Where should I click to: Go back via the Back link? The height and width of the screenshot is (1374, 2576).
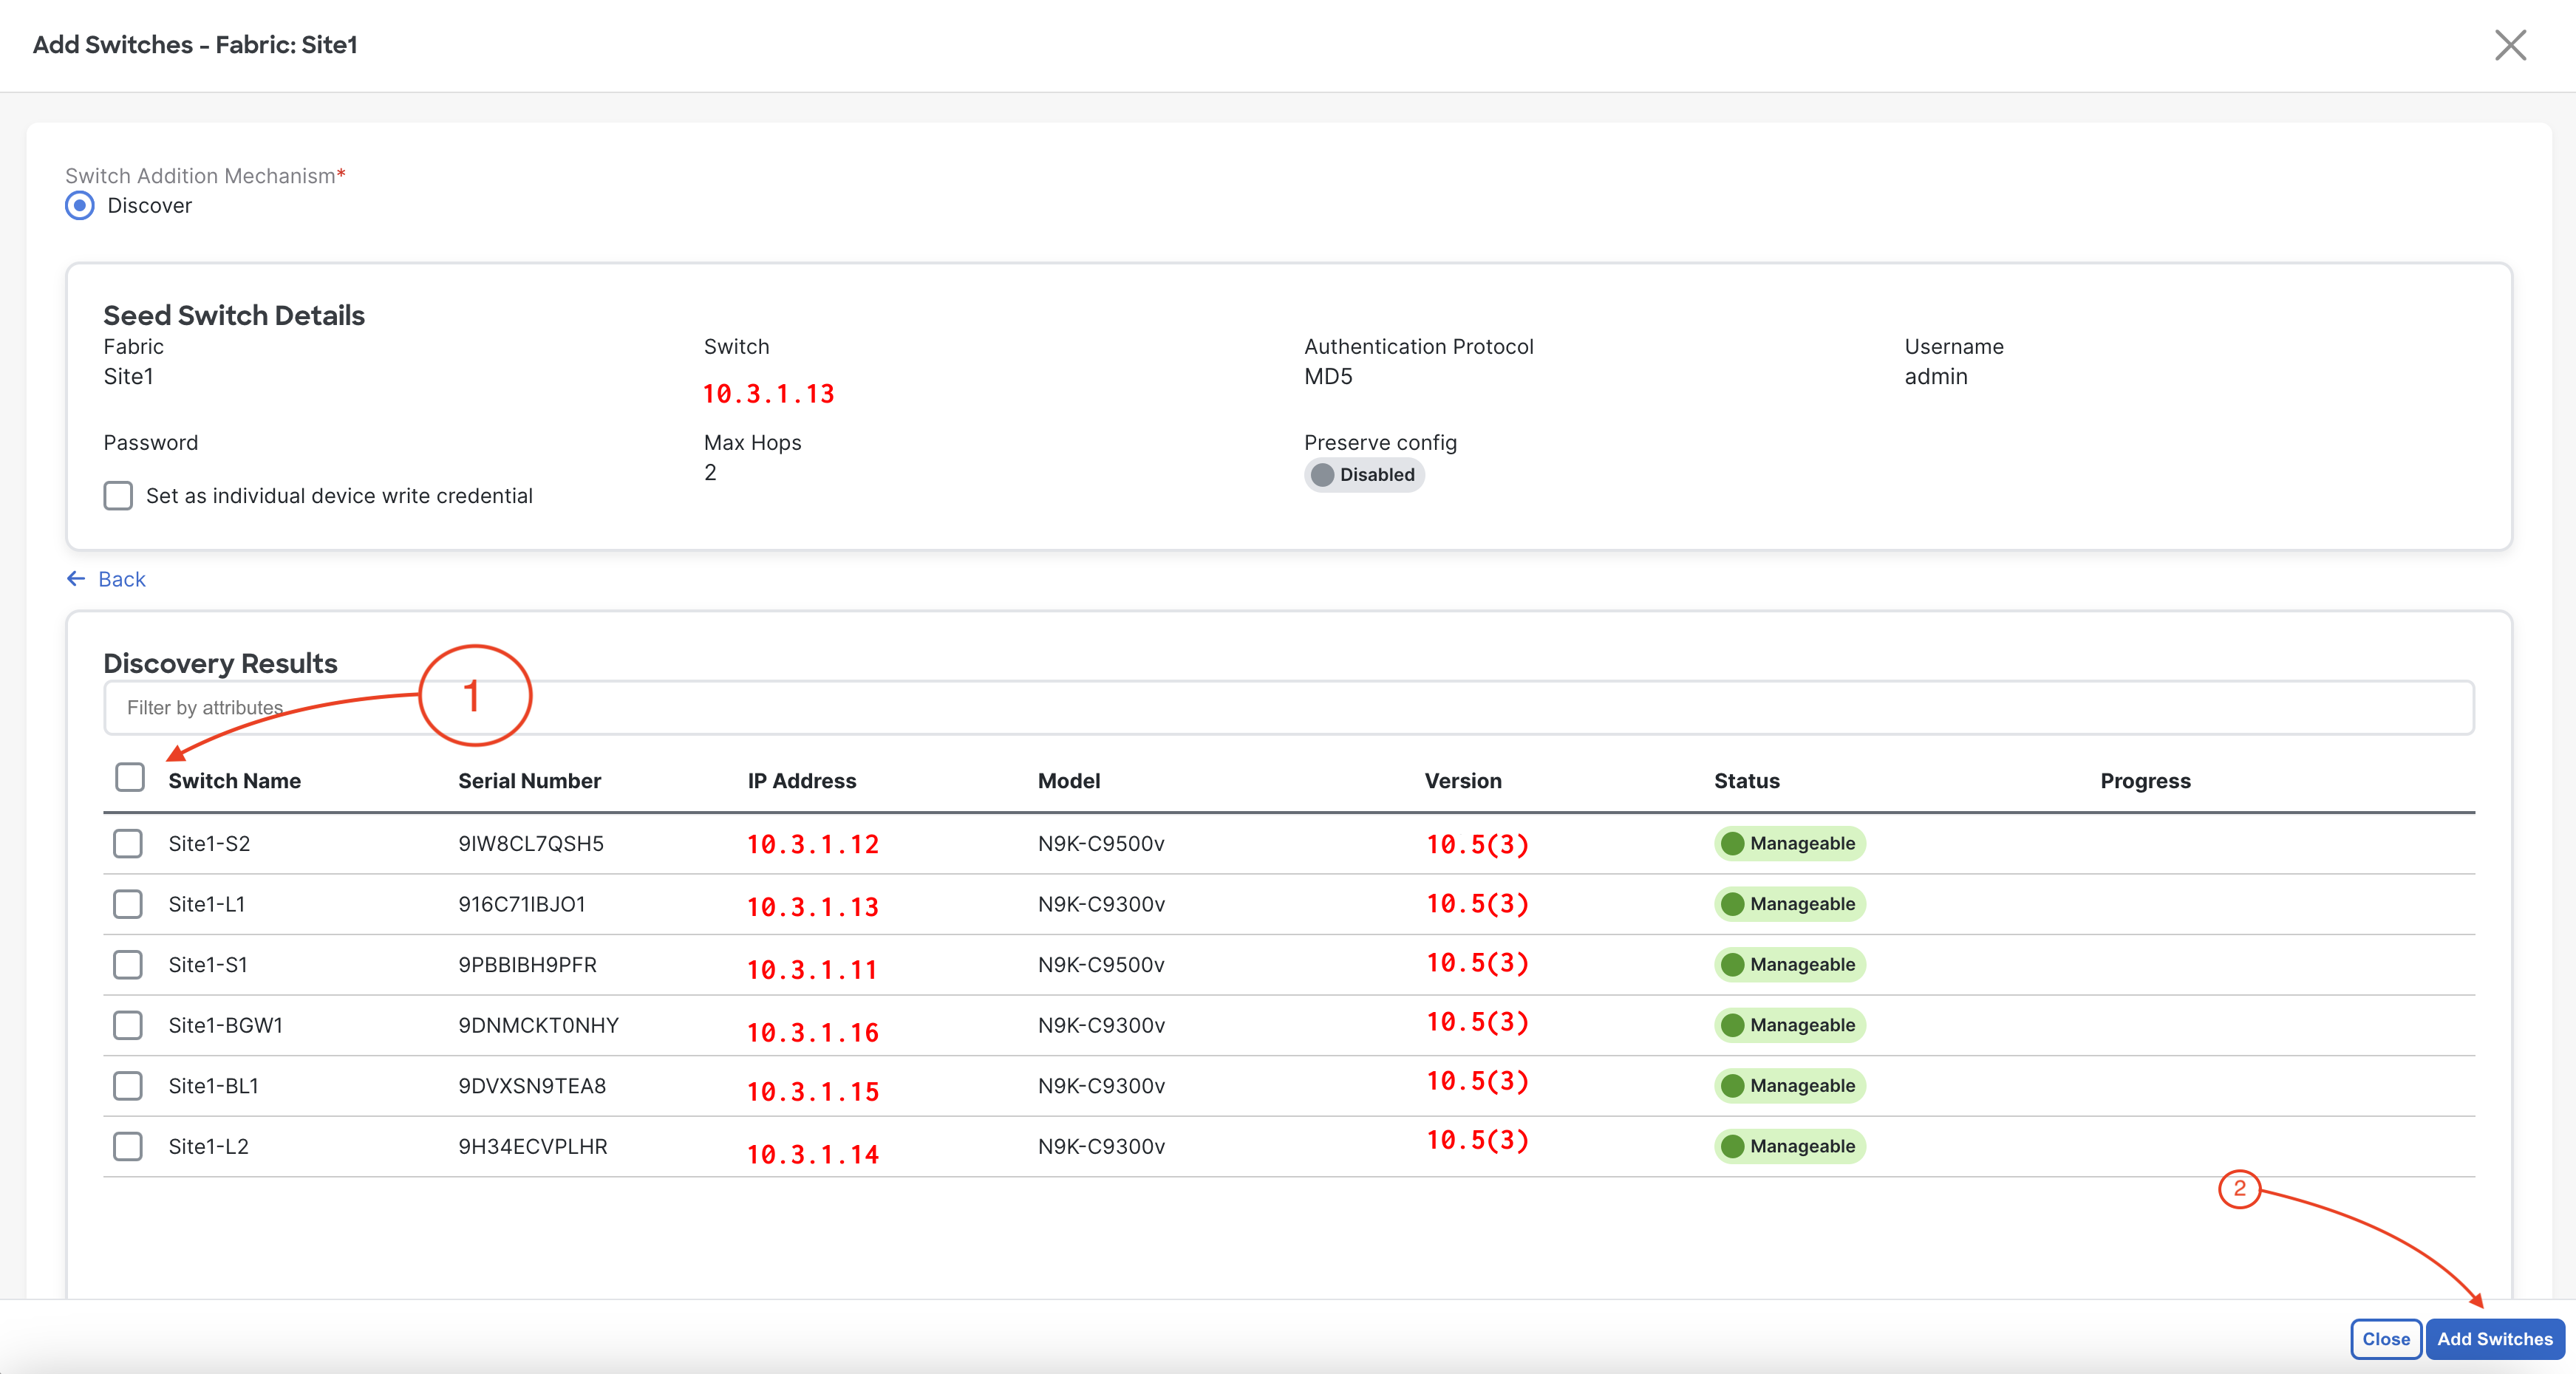[x=122, y=579]
